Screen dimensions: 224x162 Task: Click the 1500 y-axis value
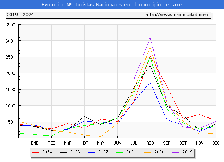(x=10, y=90)
